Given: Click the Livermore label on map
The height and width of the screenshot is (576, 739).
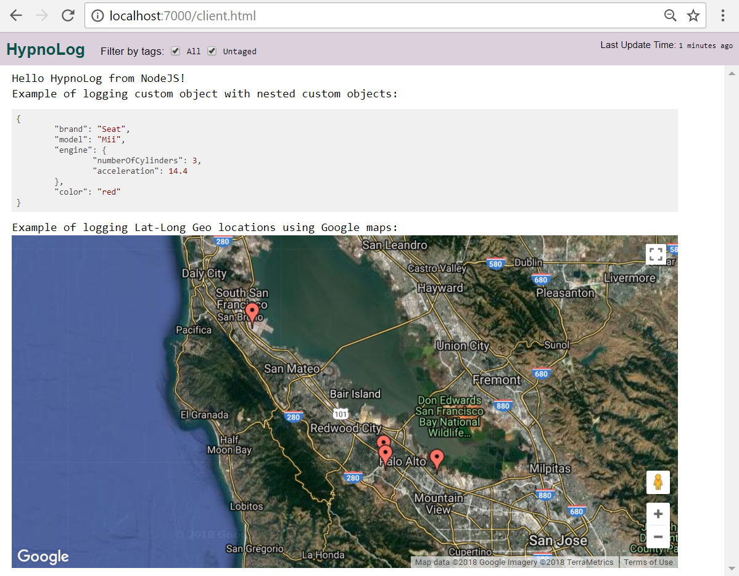Looking at the screenshot, I should coord(630,278).
